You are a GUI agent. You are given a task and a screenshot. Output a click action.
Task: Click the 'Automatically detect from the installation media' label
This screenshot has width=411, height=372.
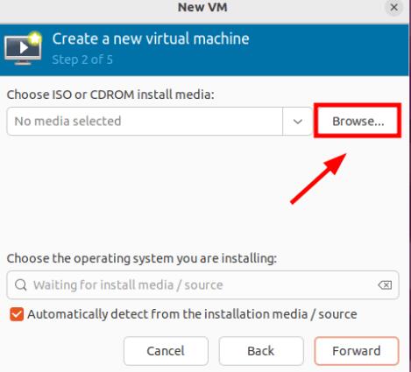(x=192, y=314)
